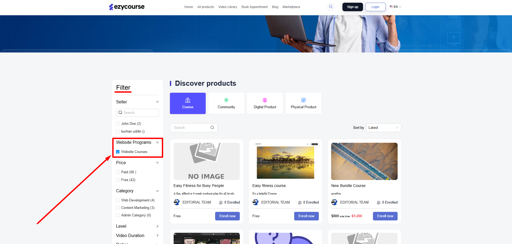The height and width of the screenshot is (244, 512).
Task: Collapse the Category filter section
Action: click(x=157, y=191)
